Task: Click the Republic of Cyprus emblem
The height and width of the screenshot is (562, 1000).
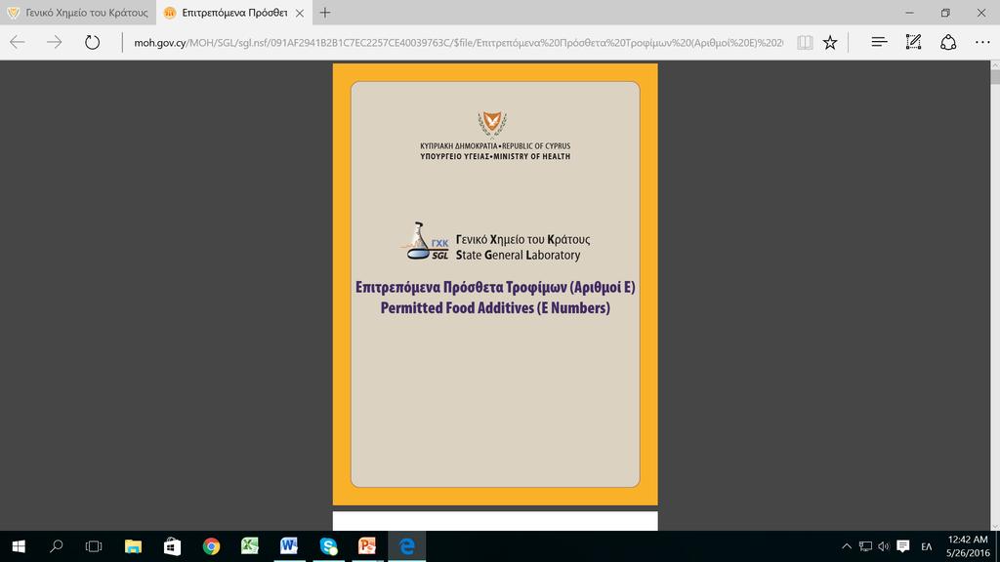Action: click(x=492, y=124)
